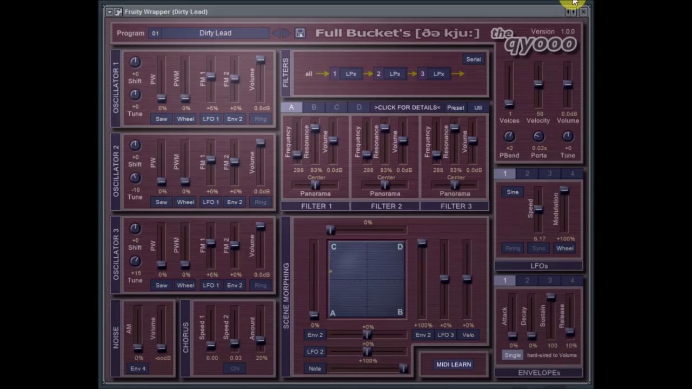Open Oscillator 2 Saw waveform selector
The image size is (692, 389).
coord(162,202)
